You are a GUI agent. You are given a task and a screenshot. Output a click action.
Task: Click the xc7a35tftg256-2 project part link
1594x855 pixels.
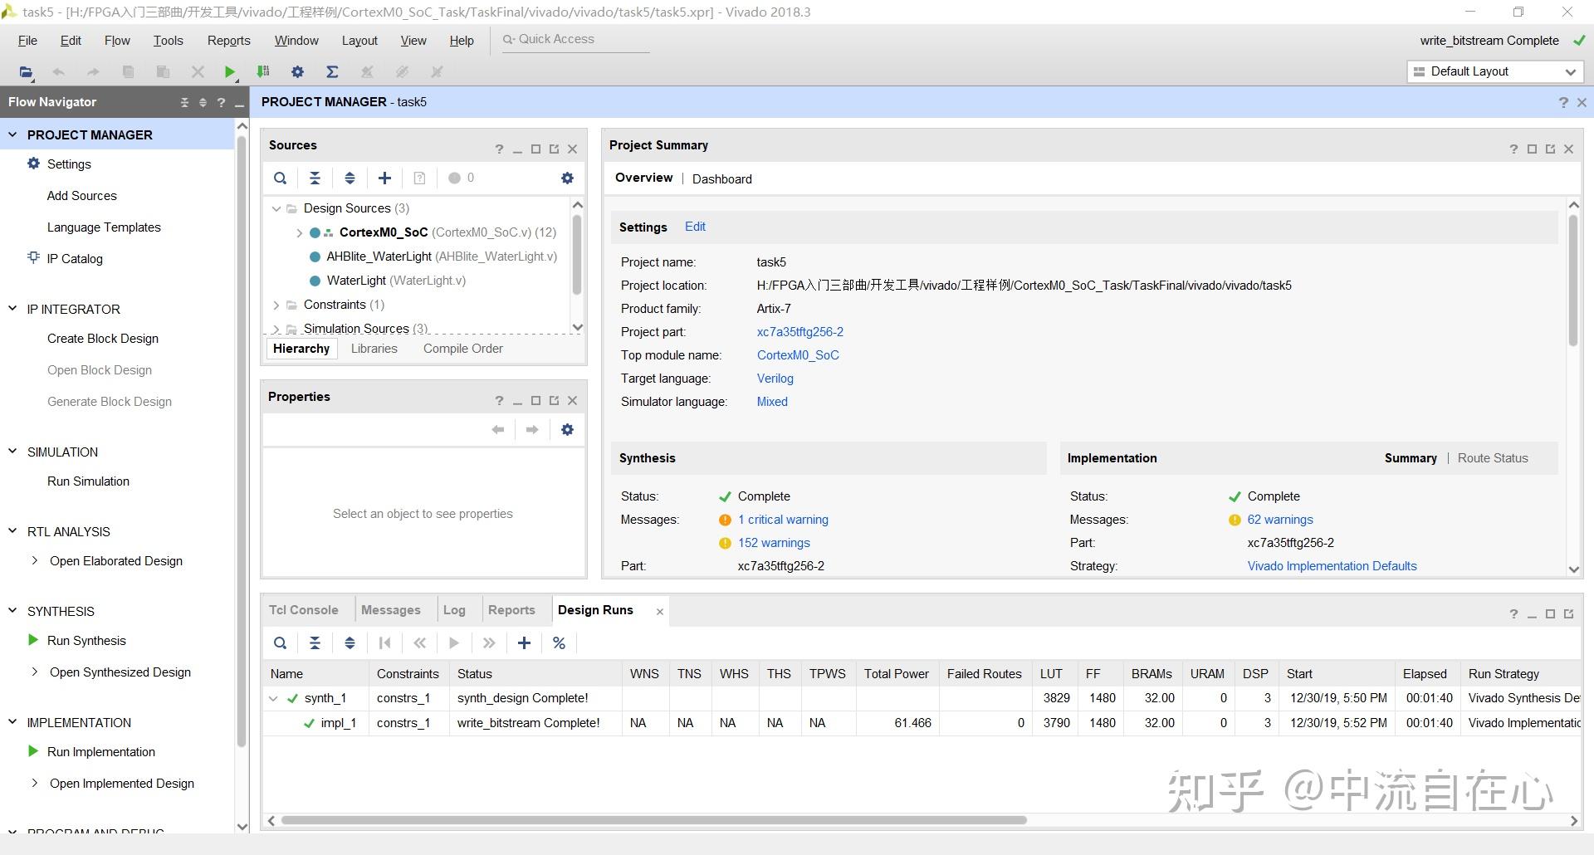point(799,331)
